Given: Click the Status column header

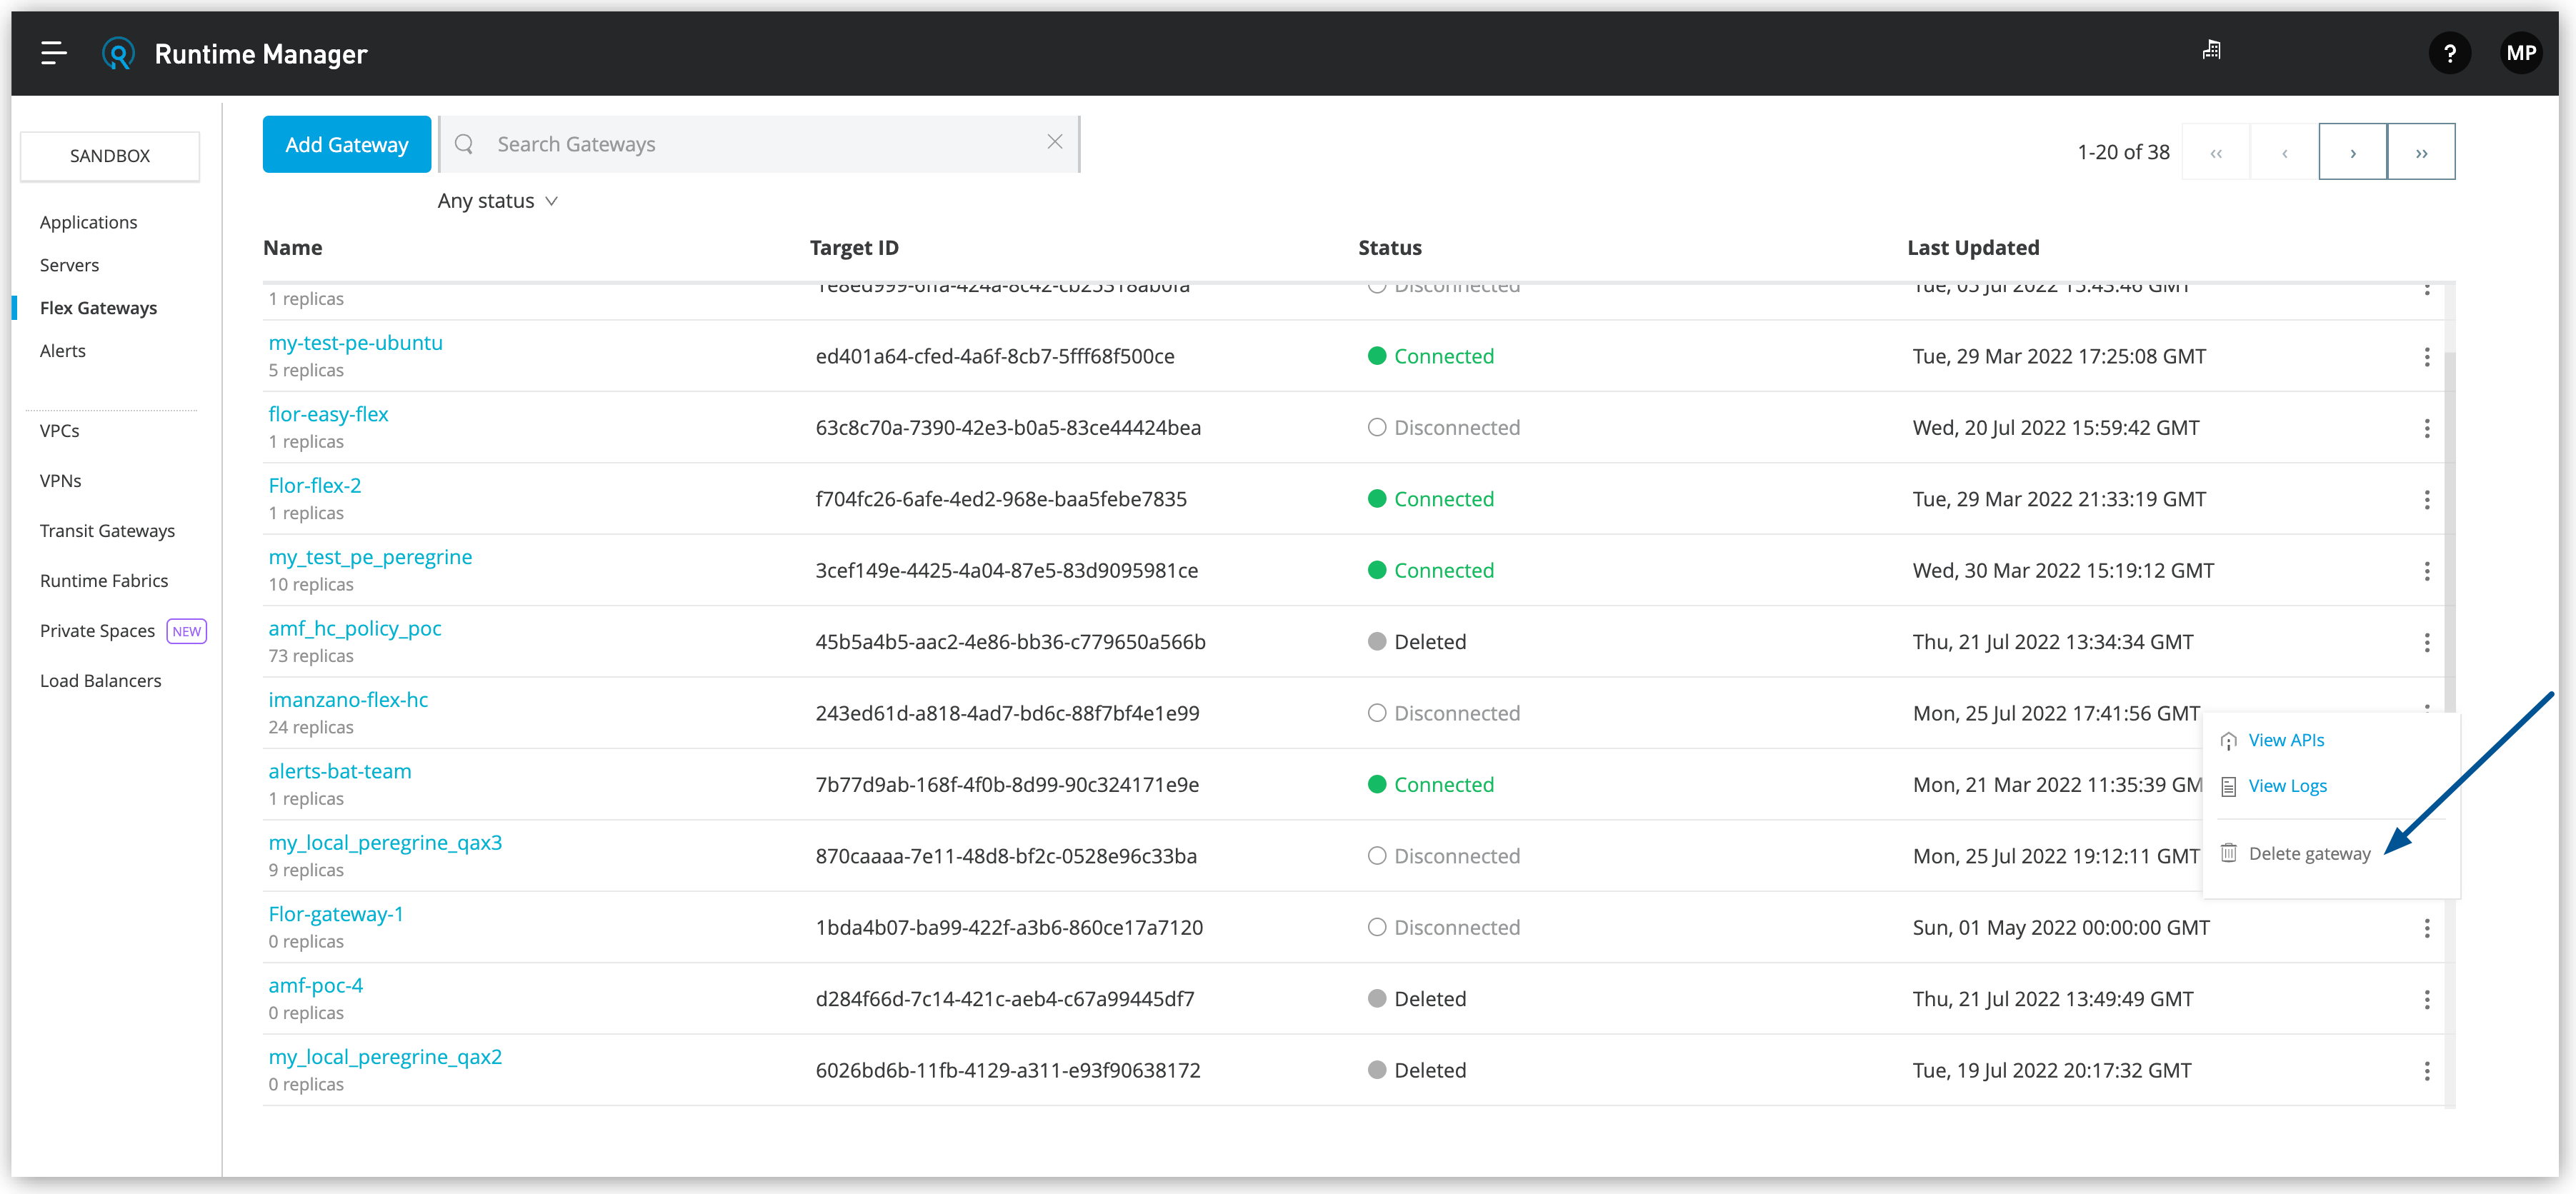Looking at the screenshot, I should (1389, 248).
